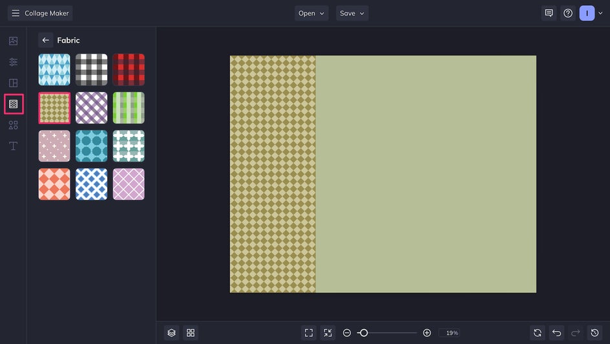
Task: Click the Collage Maker title text
Action: [x=47, y=13]
